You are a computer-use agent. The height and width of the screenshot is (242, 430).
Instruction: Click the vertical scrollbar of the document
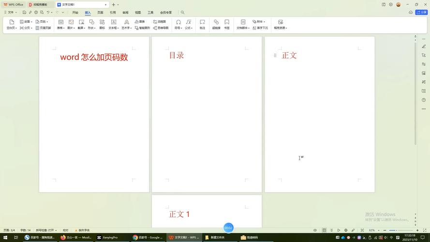pos(415,93)
